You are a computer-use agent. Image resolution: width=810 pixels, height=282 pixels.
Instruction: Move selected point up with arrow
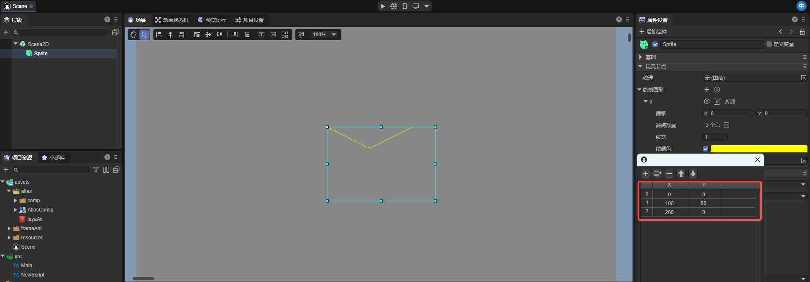pos(681,174)
